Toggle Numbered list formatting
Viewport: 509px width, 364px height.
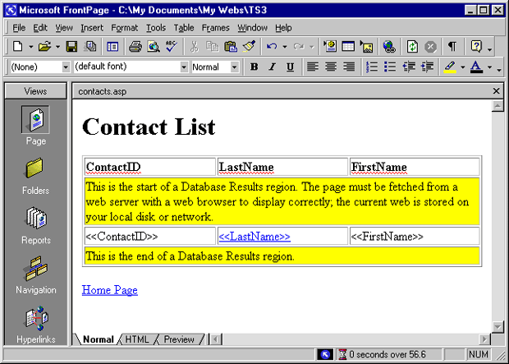(372, 67)
